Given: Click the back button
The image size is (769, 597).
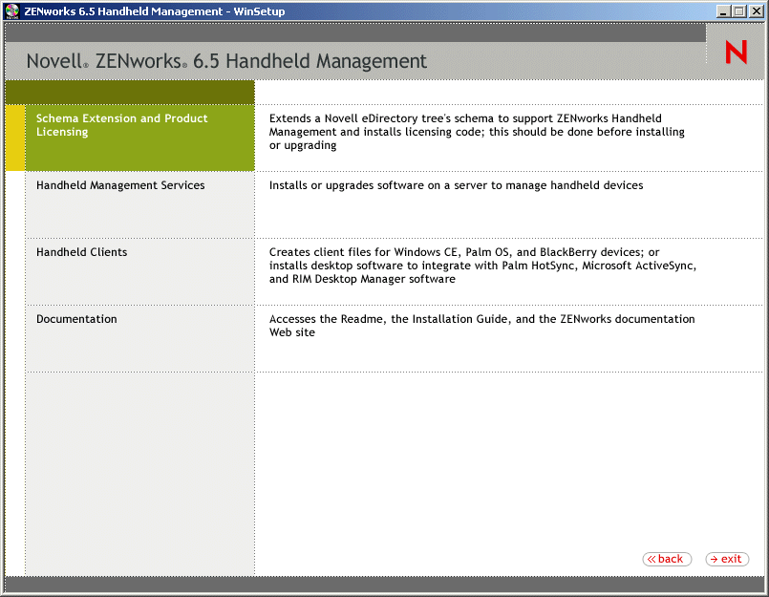Looking at the screenshot, I should [x=666, y=559].
